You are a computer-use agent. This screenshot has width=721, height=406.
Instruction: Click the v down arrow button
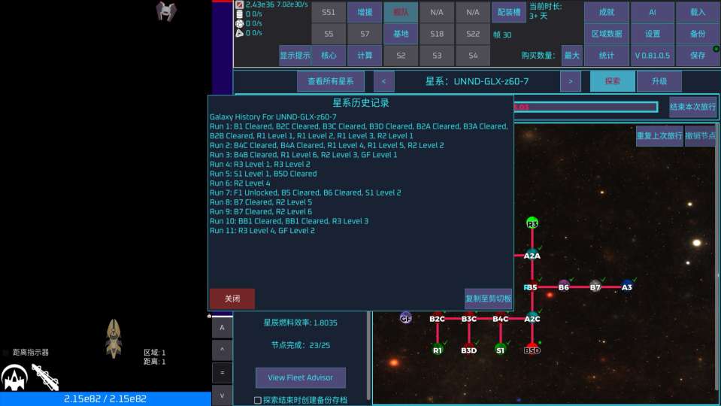(x=222, y=395)
